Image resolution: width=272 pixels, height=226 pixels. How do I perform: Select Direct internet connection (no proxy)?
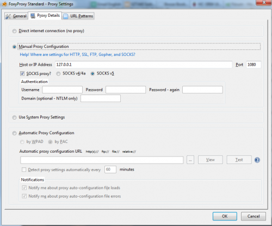[14, 31]
